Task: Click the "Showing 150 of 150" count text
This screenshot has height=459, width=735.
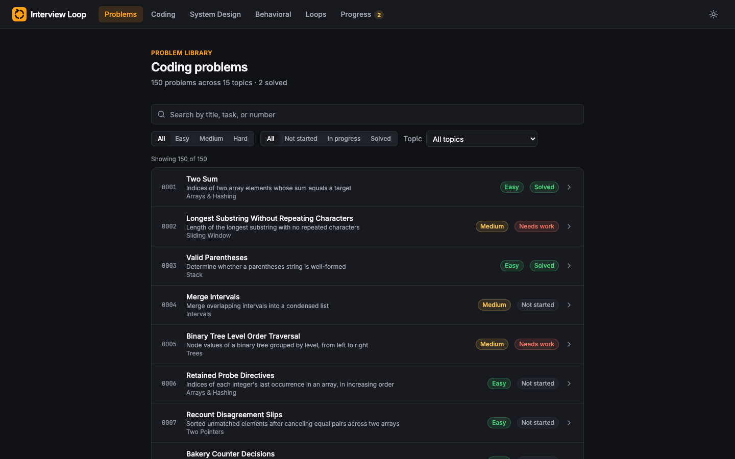Action: [x=179, y=159]
